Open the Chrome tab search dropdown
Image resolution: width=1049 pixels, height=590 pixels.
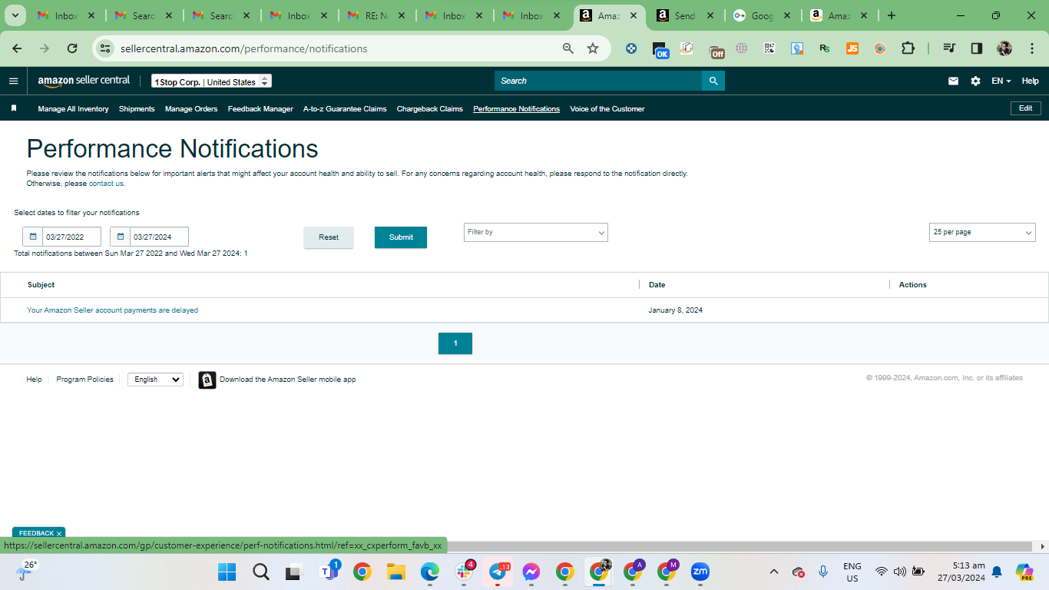point(15,15)
